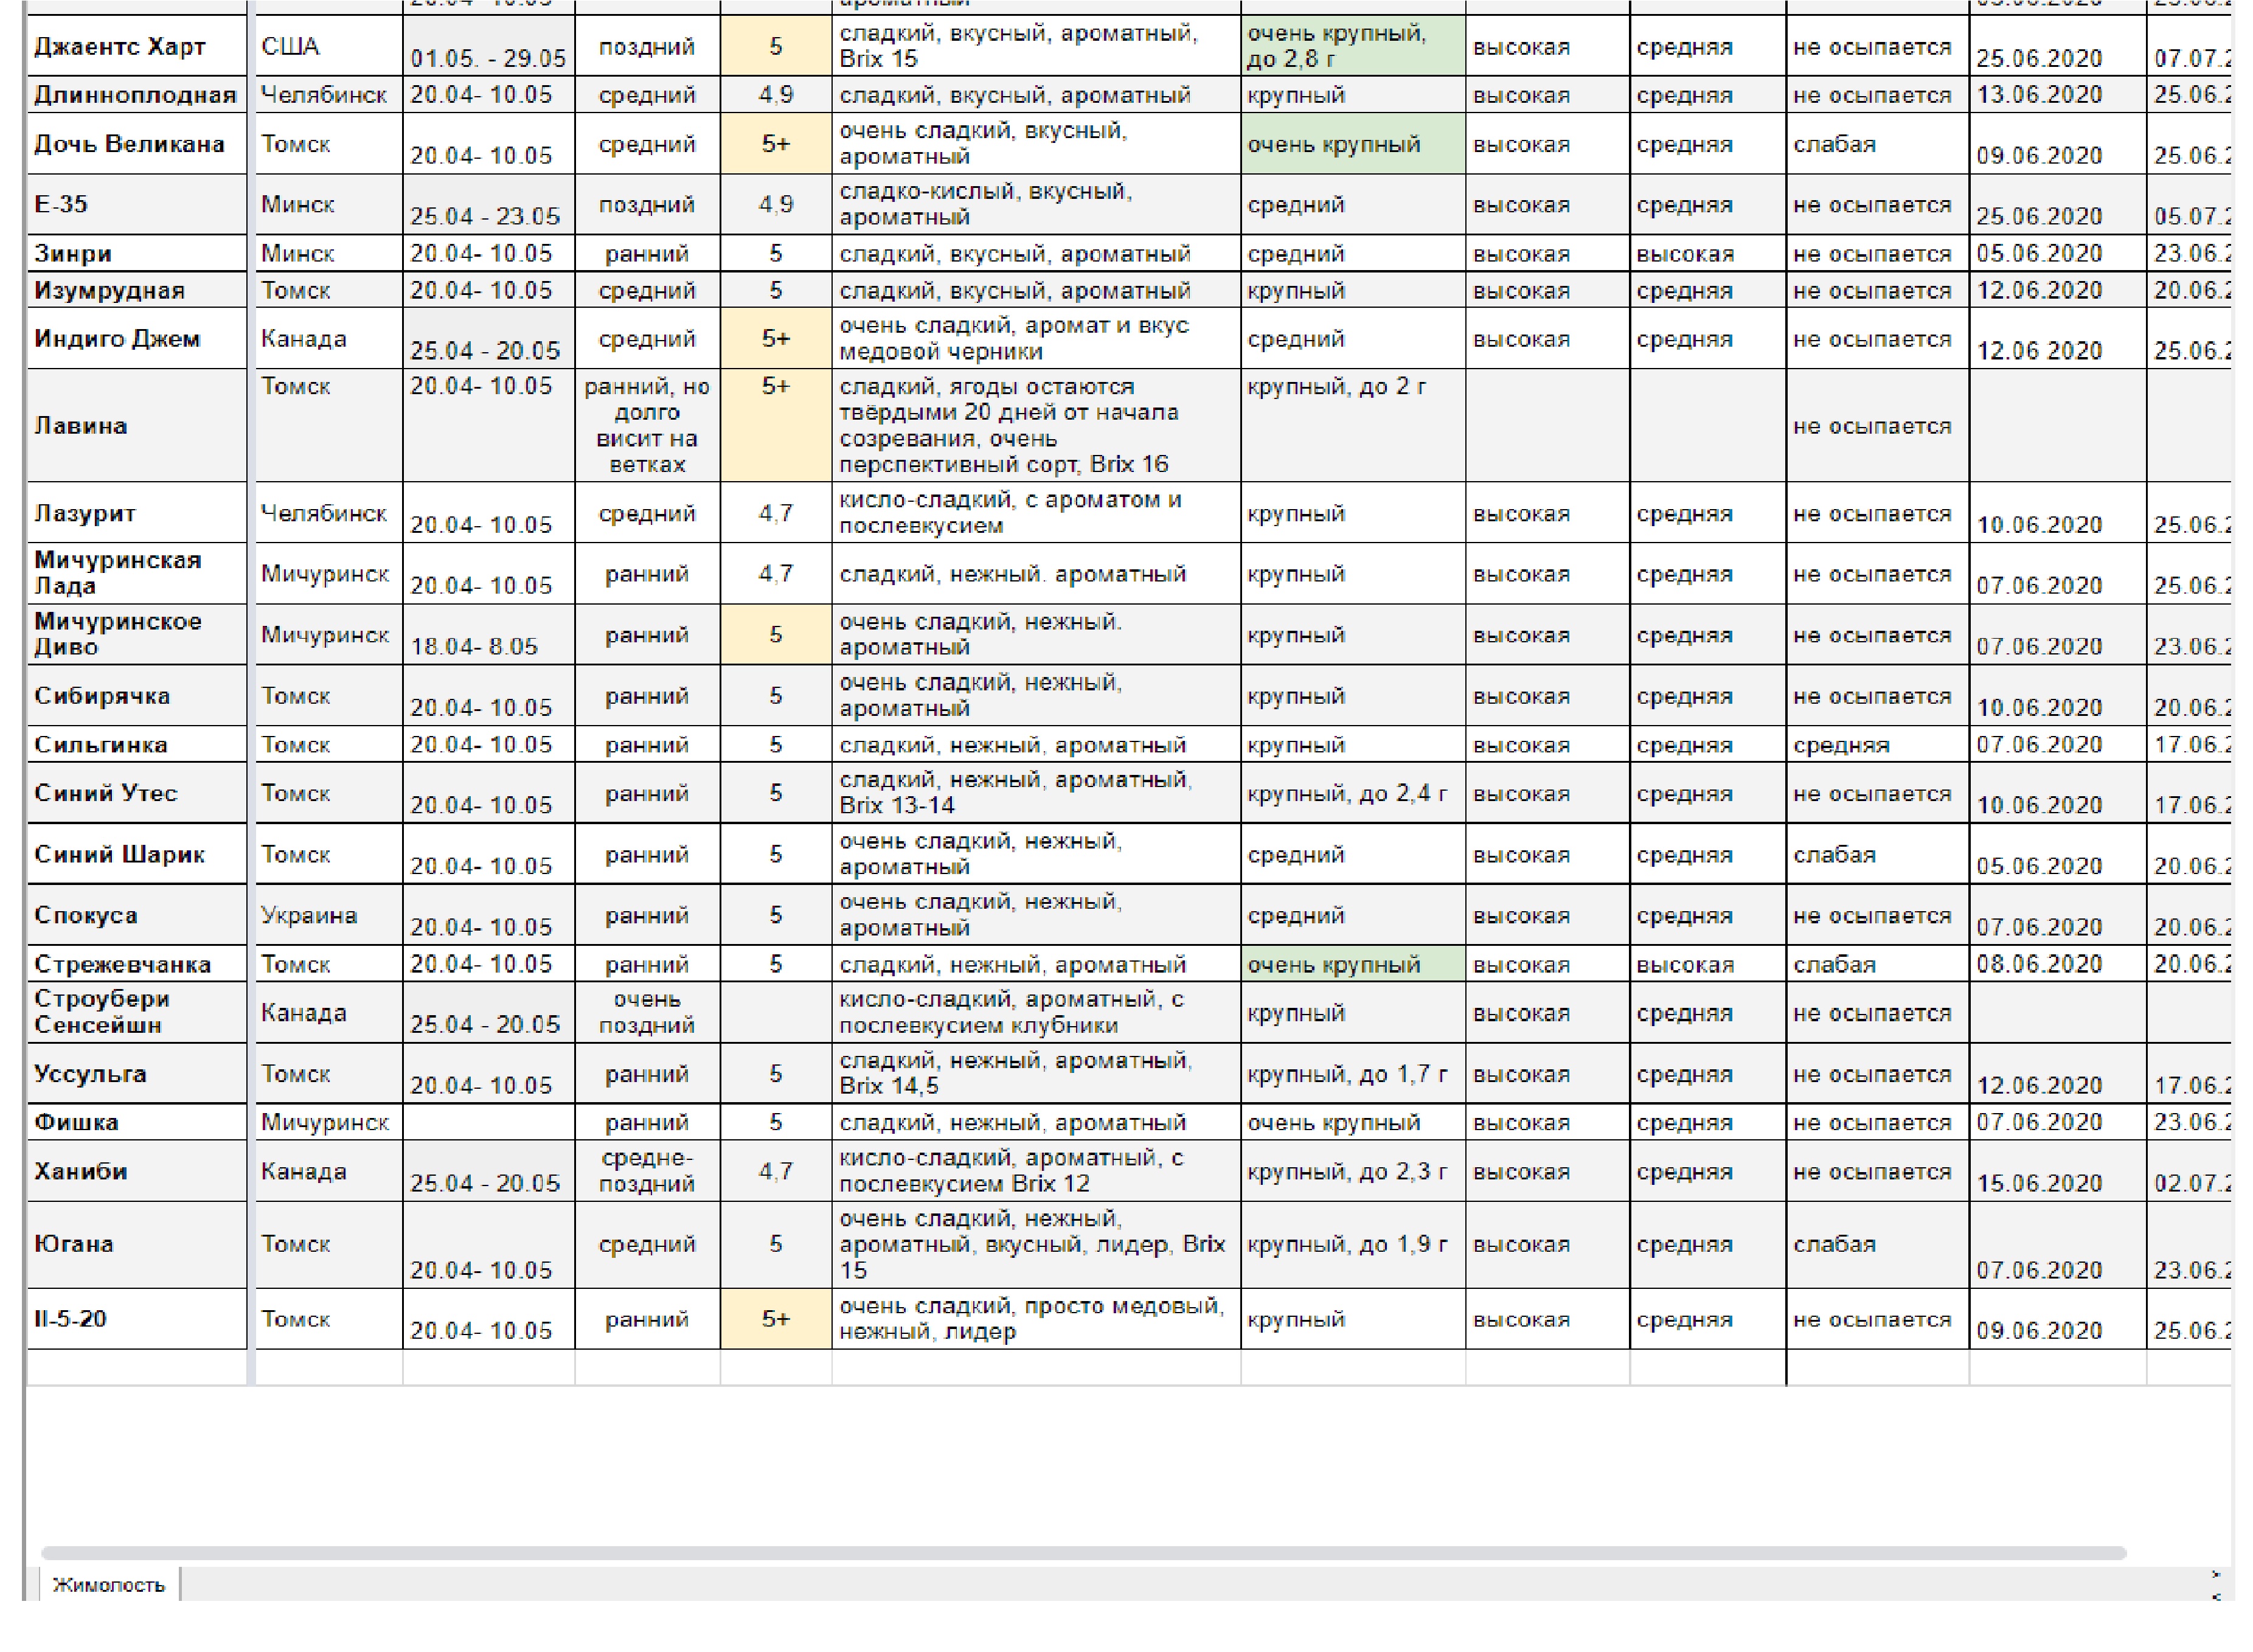Click the 'просто медовый, нежный, лидер' taste cell
The image size is (2253, 1652).
tap(1036, 1318)
